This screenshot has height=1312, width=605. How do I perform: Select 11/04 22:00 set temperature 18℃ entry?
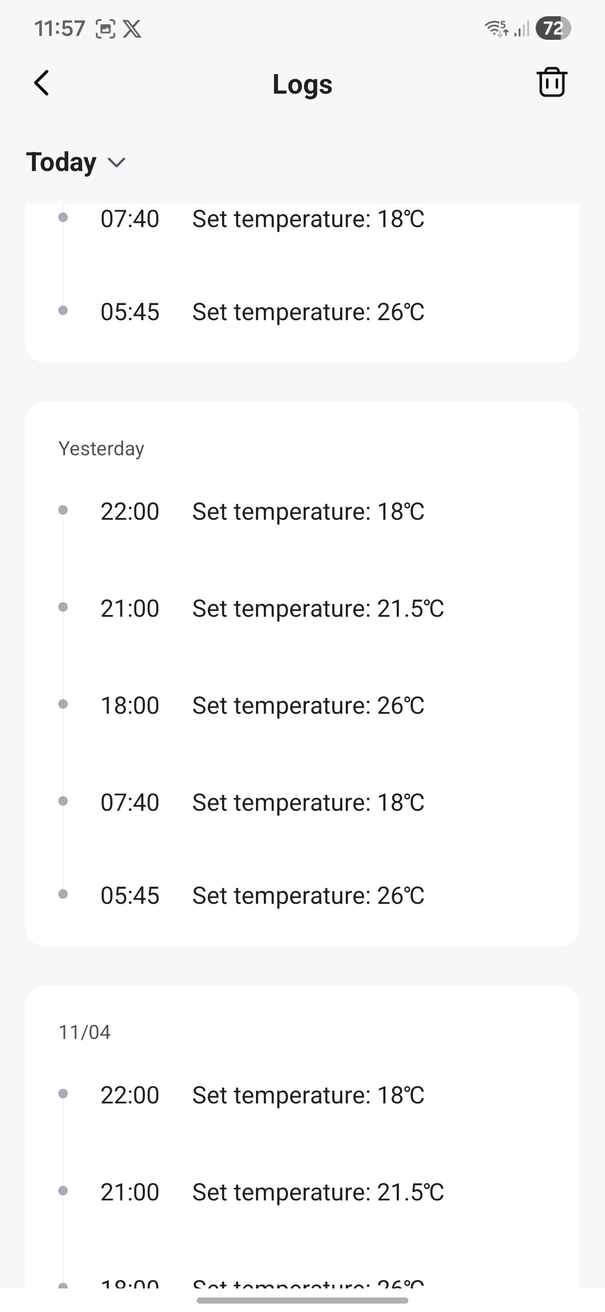[x=262, y=1095]
